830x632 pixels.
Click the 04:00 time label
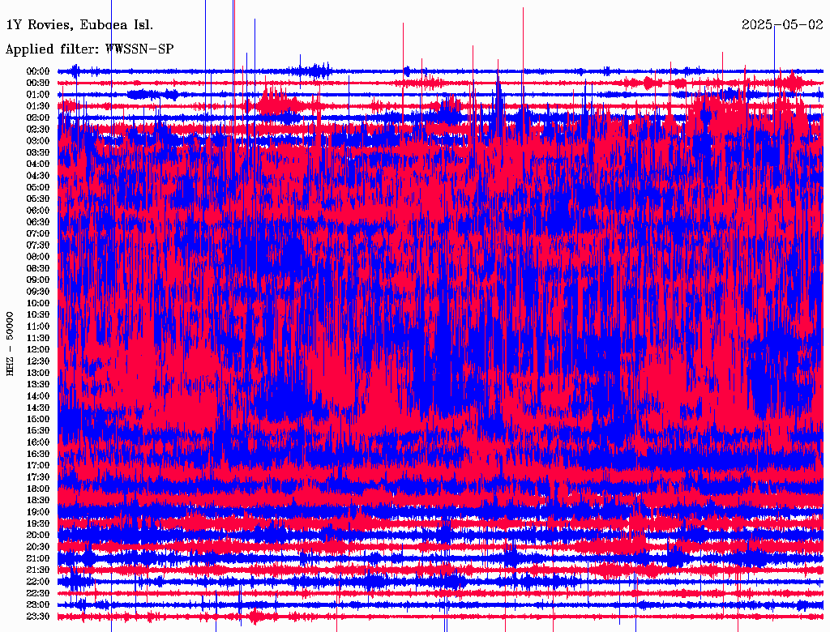[x=38, y=164]
